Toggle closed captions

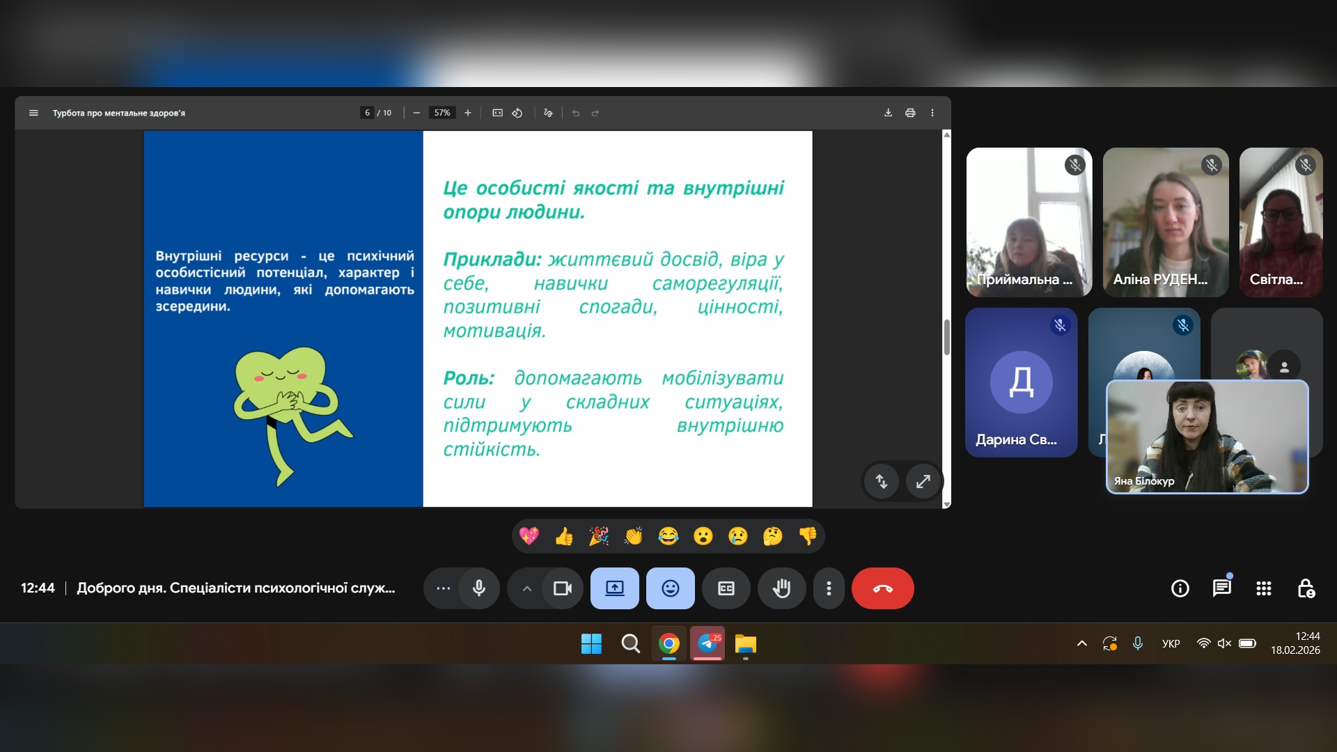[x=726, y=588]
